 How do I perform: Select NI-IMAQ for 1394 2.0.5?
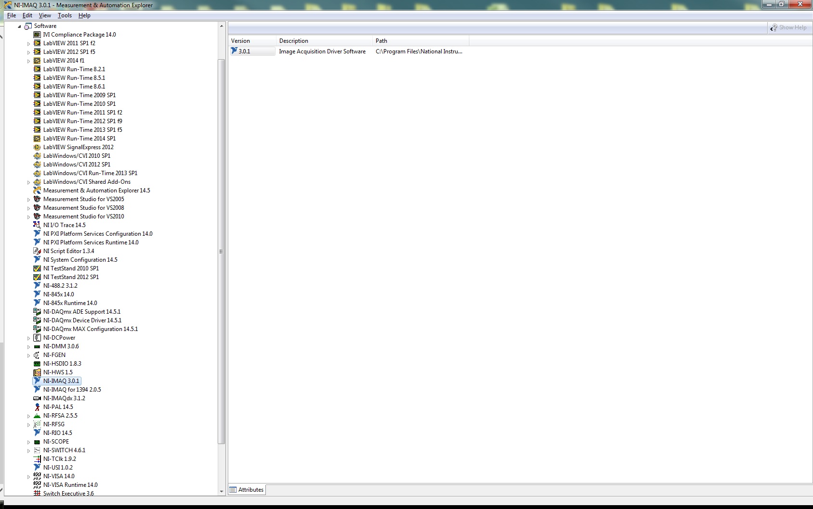coord(72,390)
